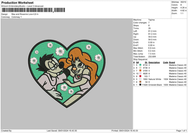Click 'Wilcom EmbroideryStudio – Level 3 Advanced' text
Viewport: 188px width, 133px height.
[22, 6]
